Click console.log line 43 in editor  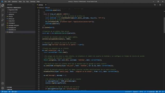(x=63, y=45)
